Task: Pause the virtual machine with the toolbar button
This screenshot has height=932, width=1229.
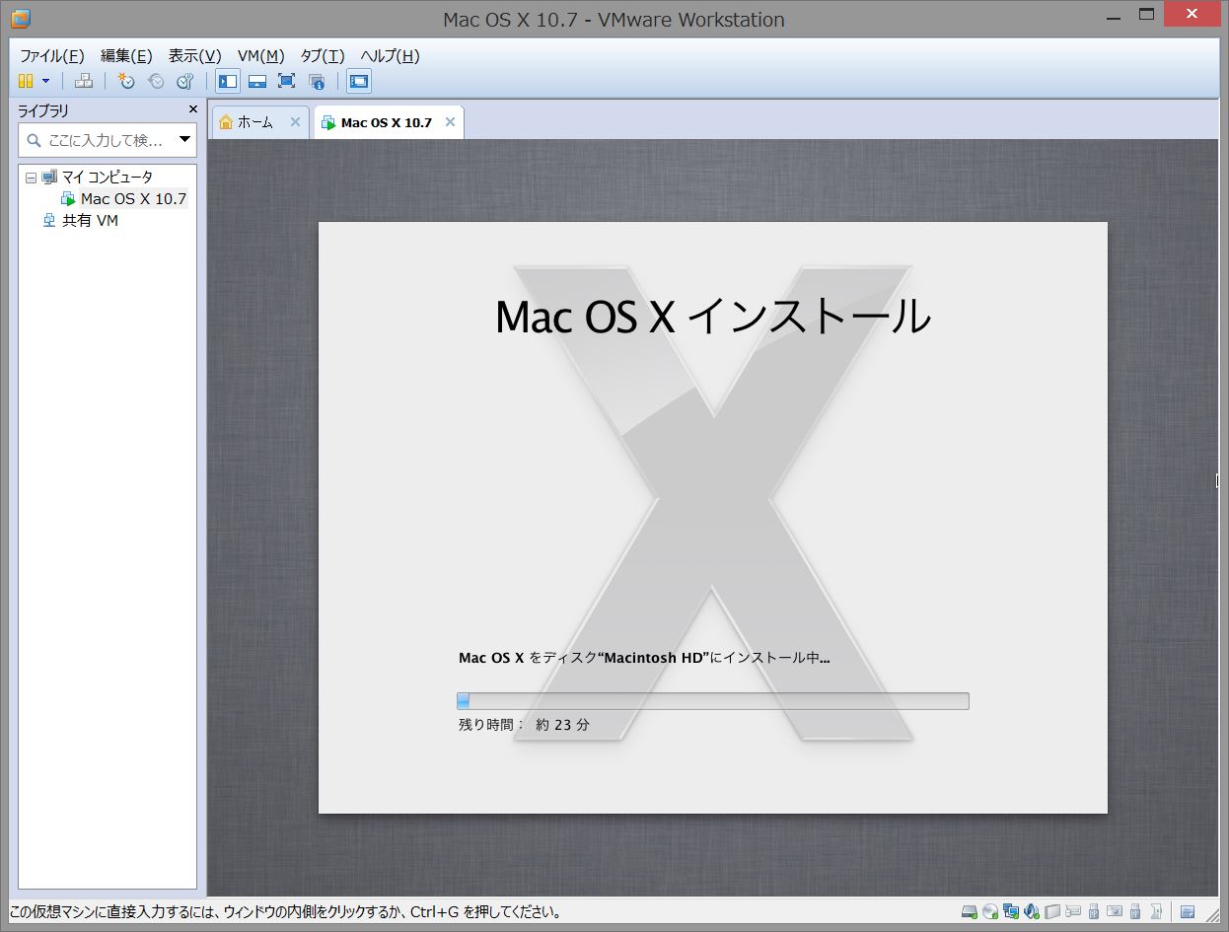Action: pos(26,81)
